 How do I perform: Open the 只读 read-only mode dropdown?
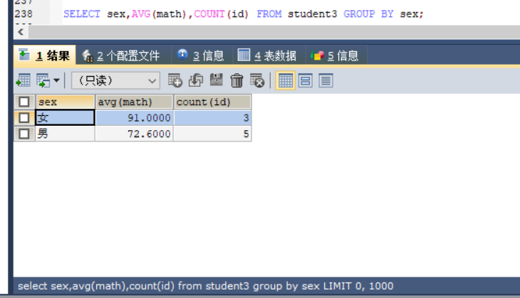point(115,80)
